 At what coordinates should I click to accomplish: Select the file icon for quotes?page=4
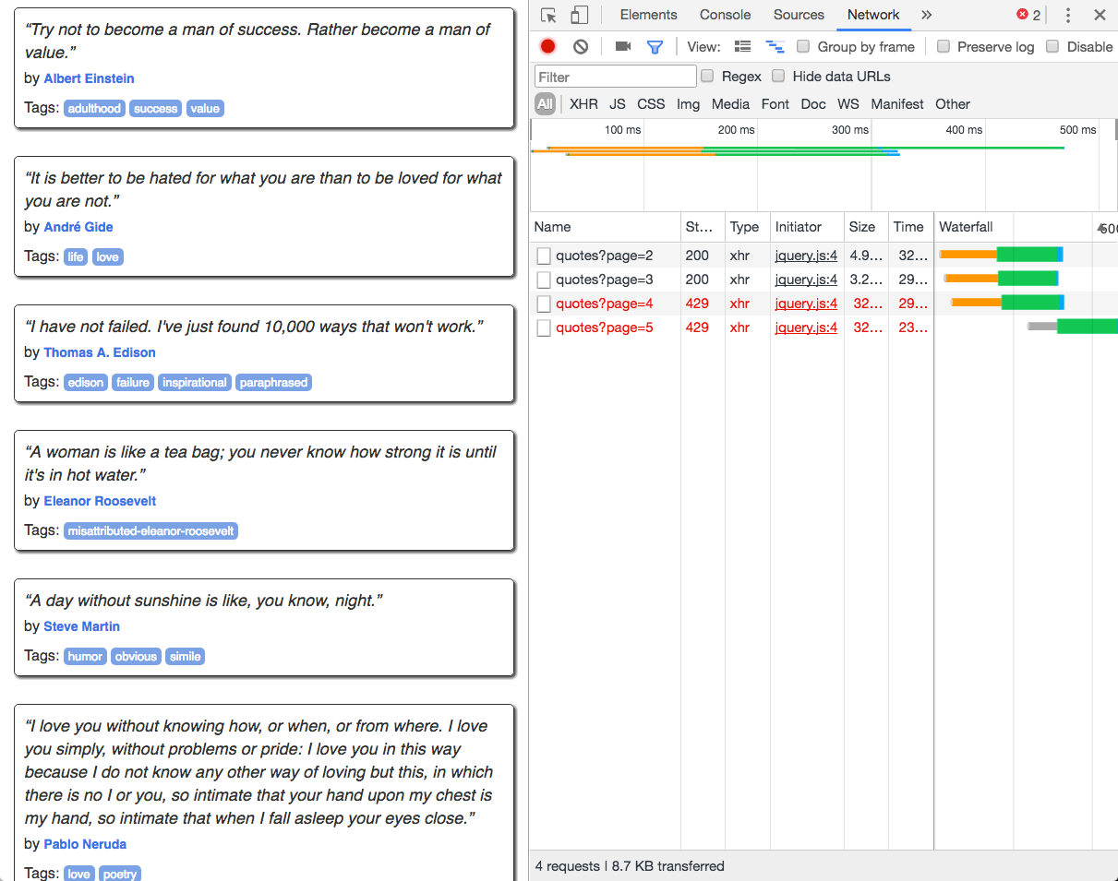pos(544,304)
